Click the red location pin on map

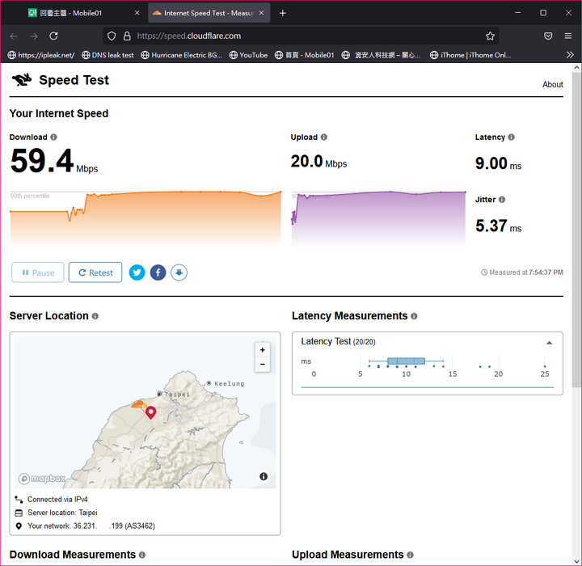pos(150,412)
